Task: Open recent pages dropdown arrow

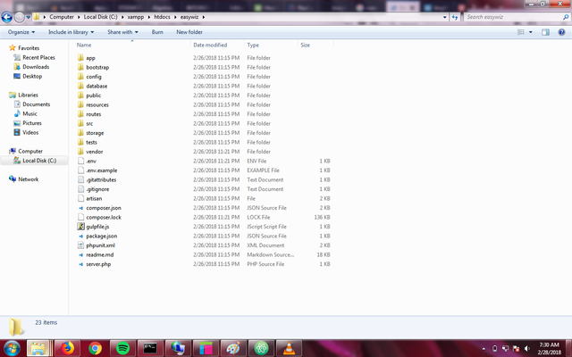Action: pyautogui.click(x=28, y=17)
